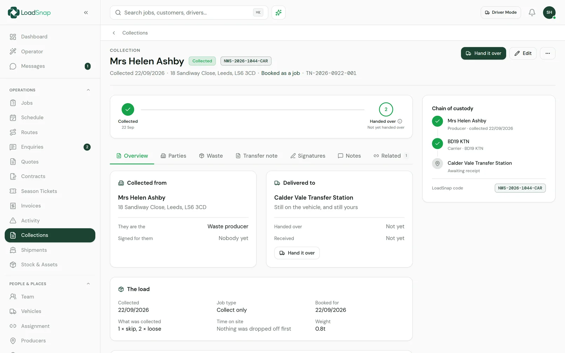This screenshot has width=565, height=353.
Task: Focus the search jobs, customers, drivers field
Action: point(189,13)
